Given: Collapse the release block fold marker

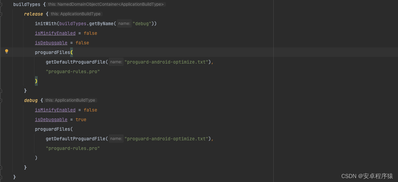Looking at the screenshot, I should coord(2,14).
